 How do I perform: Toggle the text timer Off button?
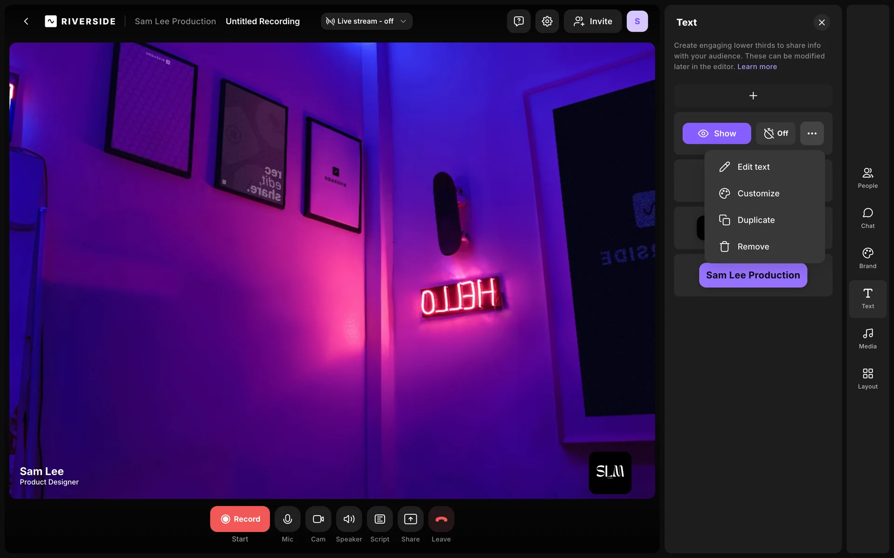776,133
